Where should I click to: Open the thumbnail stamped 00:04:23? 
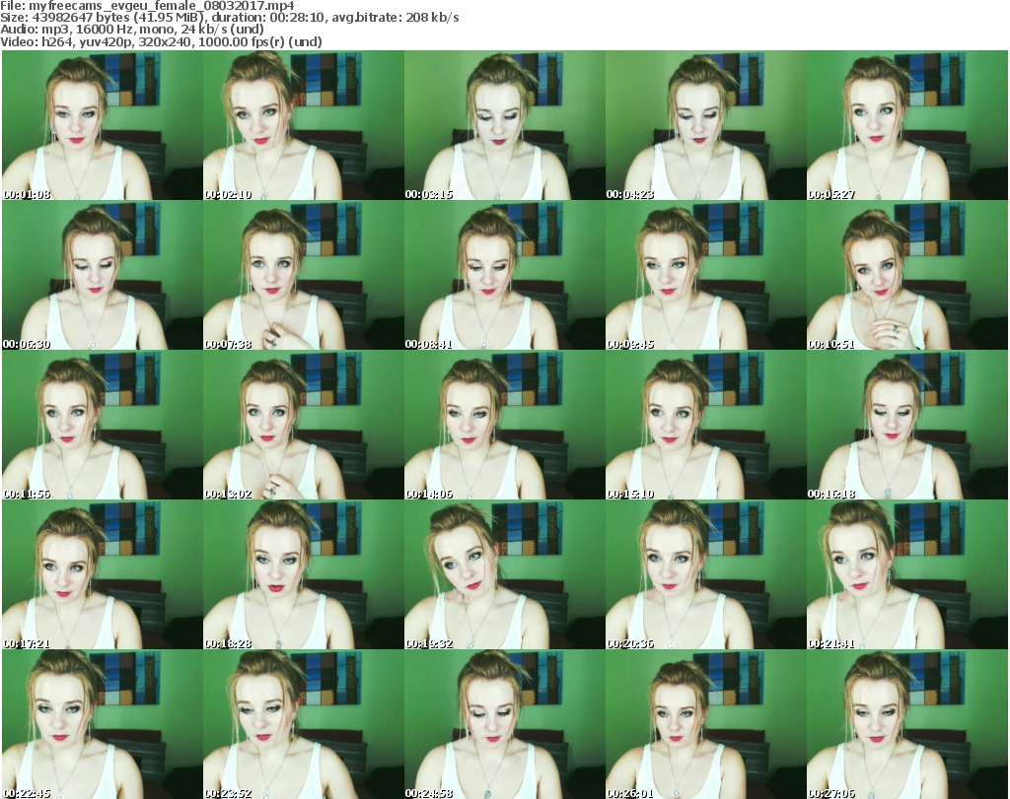click(705, 125)
